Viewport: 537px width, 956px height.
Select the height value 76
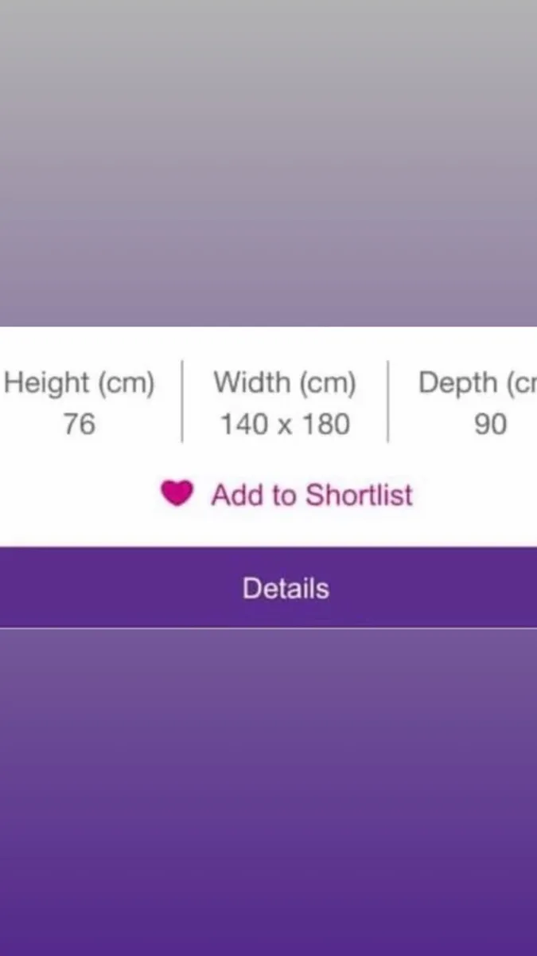tap(79, 424)
